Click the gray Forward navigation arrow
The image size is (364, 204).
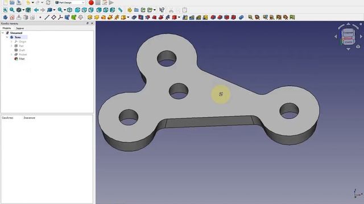point(43,10)
